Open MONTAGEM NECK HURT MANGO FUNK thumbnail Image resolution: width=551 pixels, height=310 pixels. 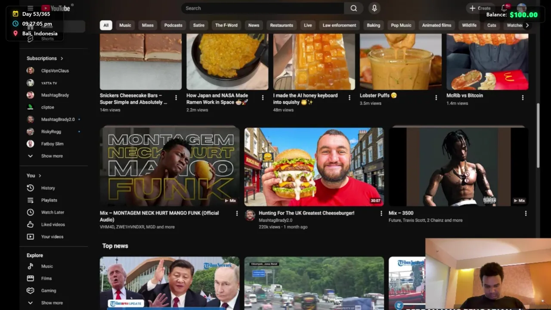point(170,167)
